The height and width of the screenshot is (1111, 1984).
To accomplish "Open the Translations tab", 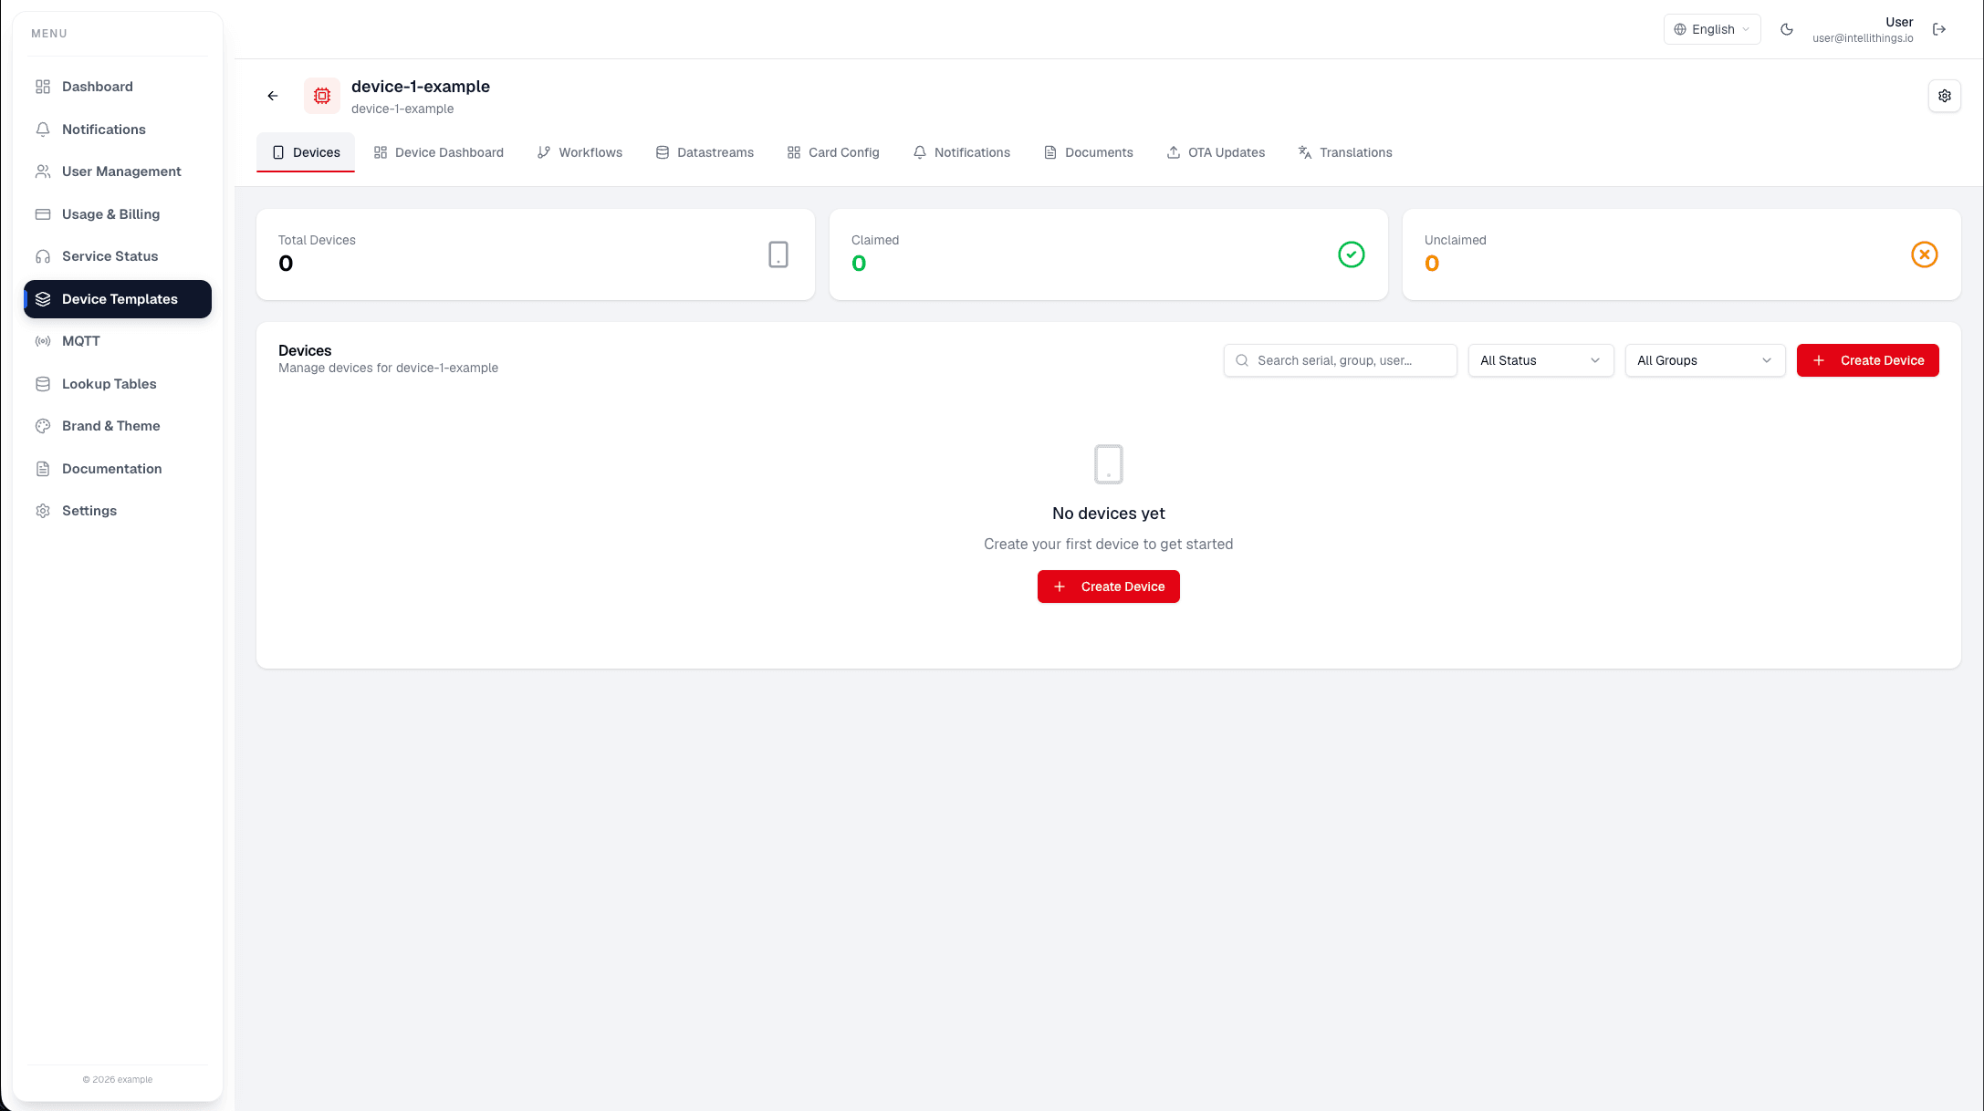I will click(x=1345, y=152).
